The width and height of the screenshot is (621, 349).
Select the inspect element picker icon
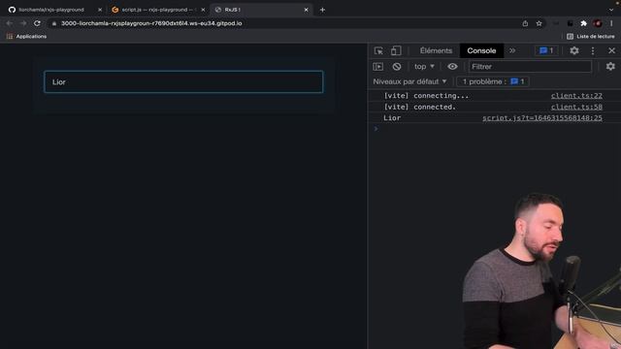coord(378,50)
